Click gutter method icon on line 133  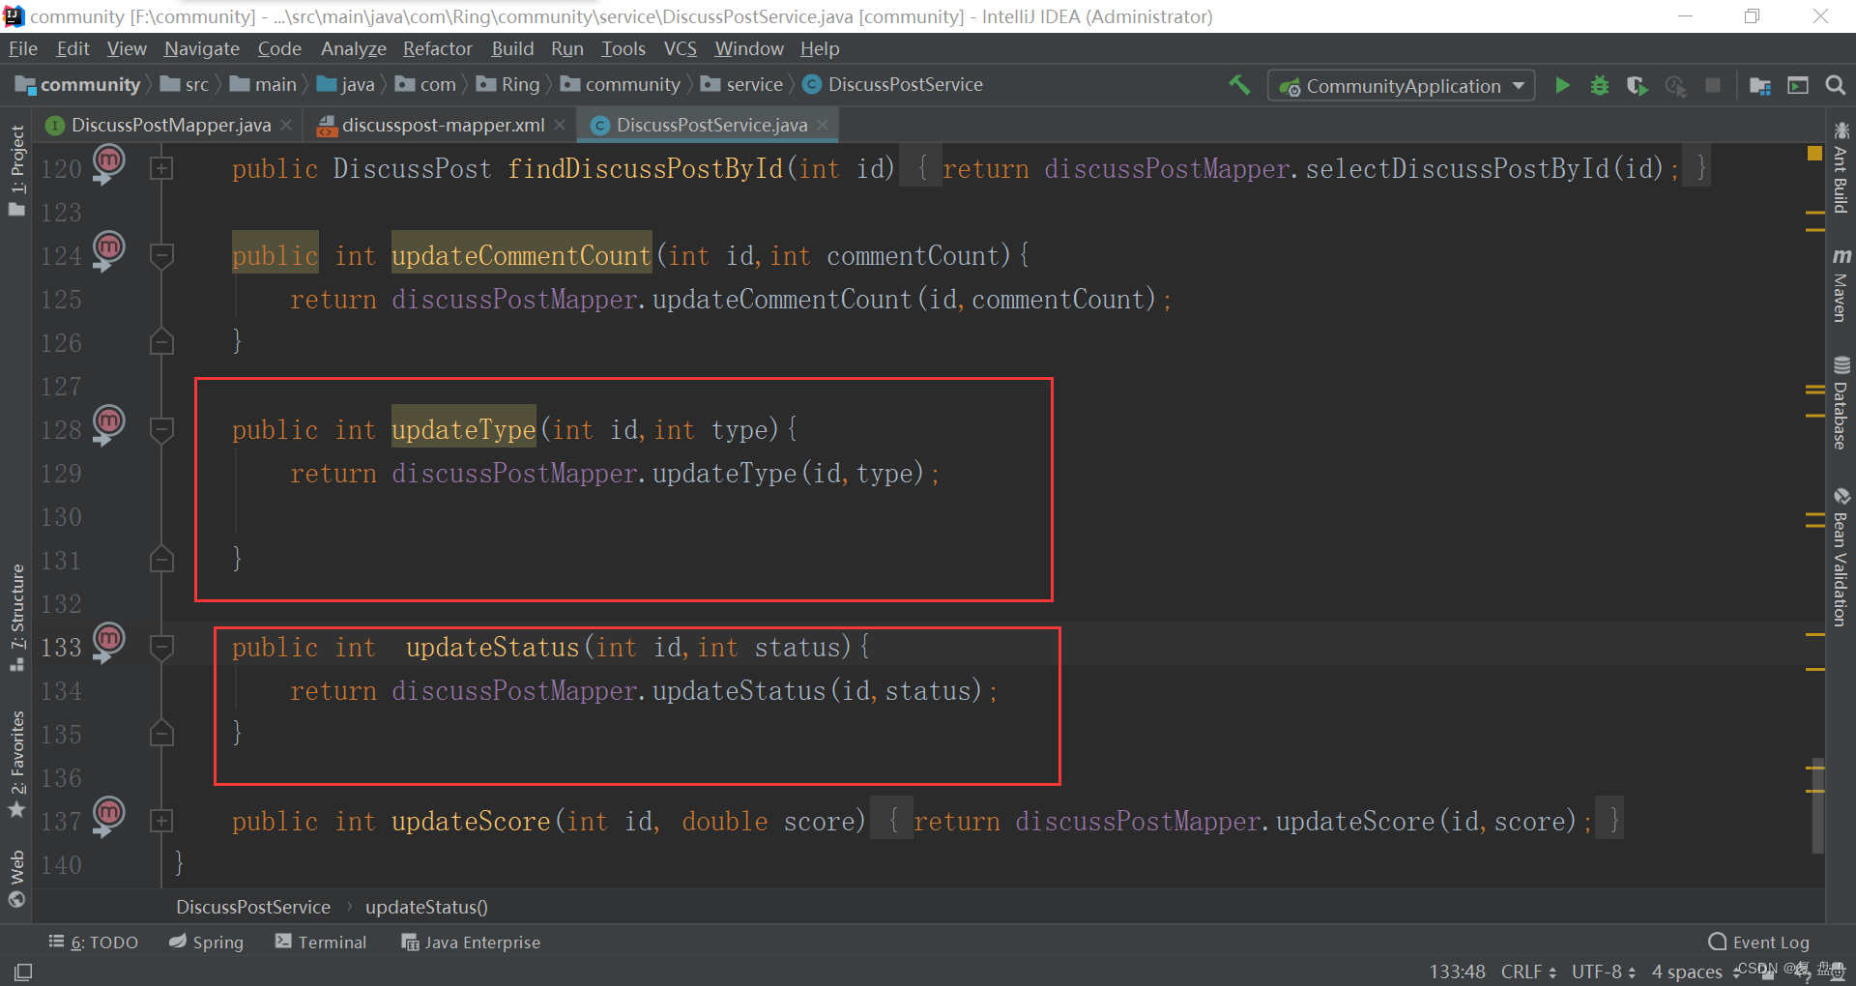pos(108,642)
